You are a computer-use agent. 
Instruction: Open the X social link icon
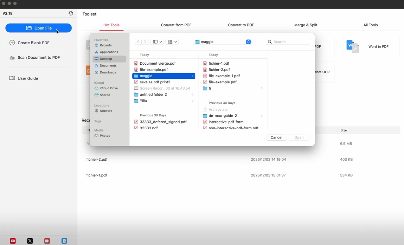pos(30,241)
